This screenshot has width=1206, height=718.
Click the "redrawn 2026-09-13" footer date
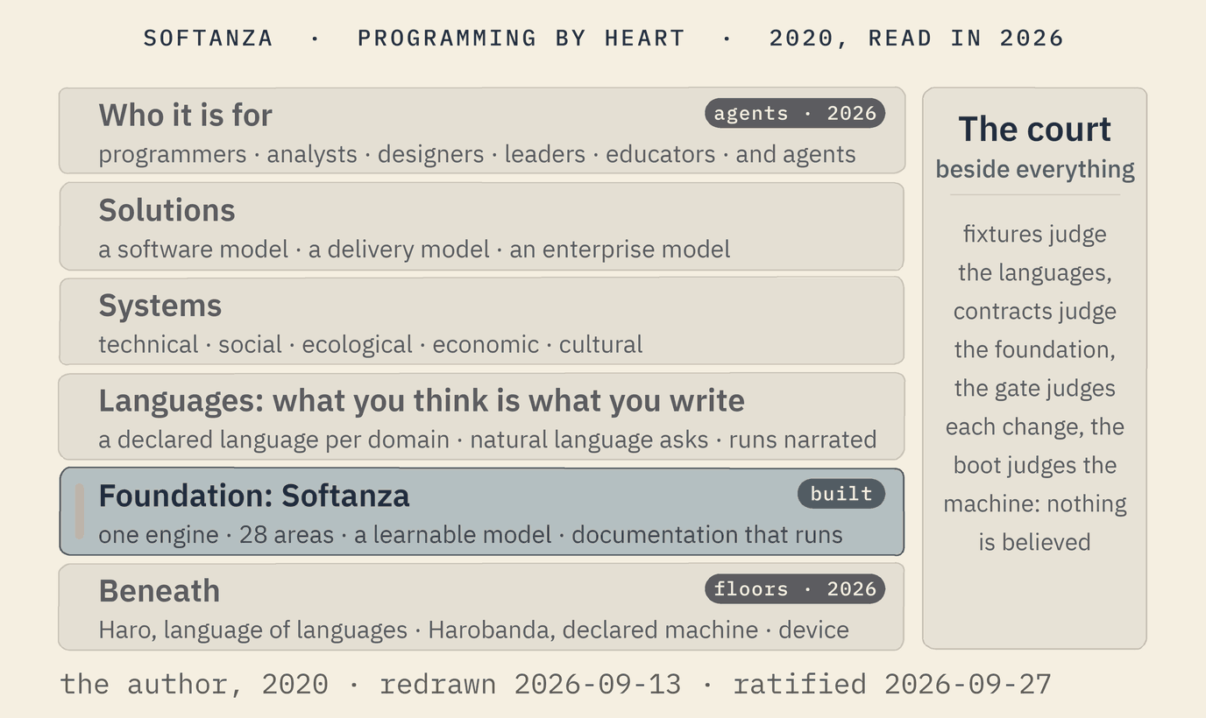click(x=530, y=684)
